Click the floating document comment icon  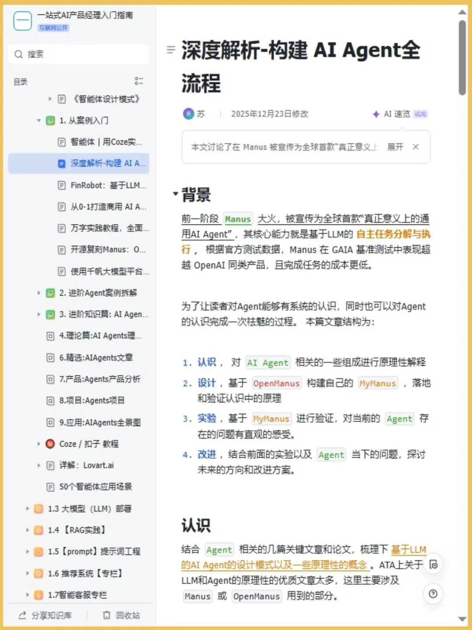pos(434,564)
